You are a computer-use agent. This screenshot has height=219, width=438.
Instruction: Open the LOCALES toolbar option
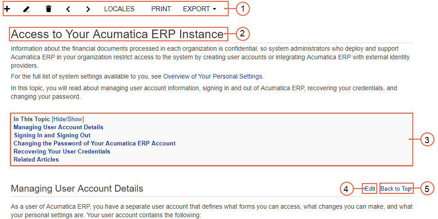pyautogui.click(x=119, y=9)
